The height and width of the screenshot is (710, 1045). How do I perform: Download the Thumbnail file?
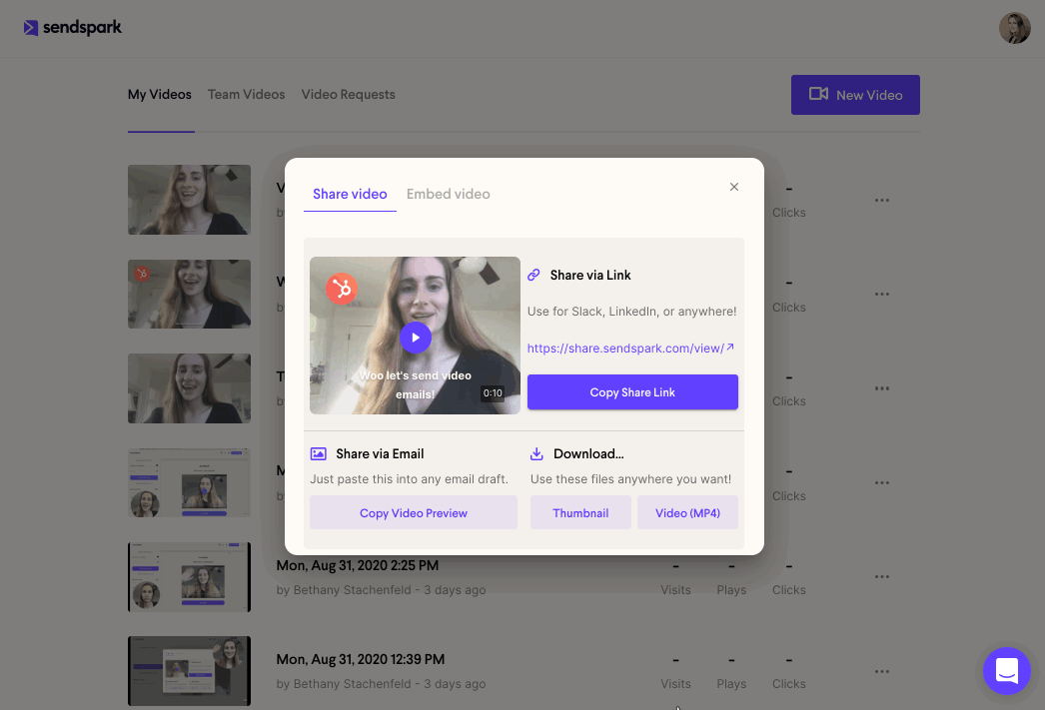[x=580, y=513]
